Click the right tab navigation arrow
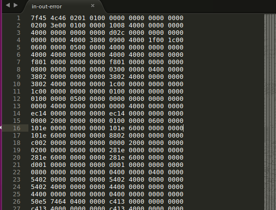Viewport: 276px width, 210px height. click(x=16, y=5)
